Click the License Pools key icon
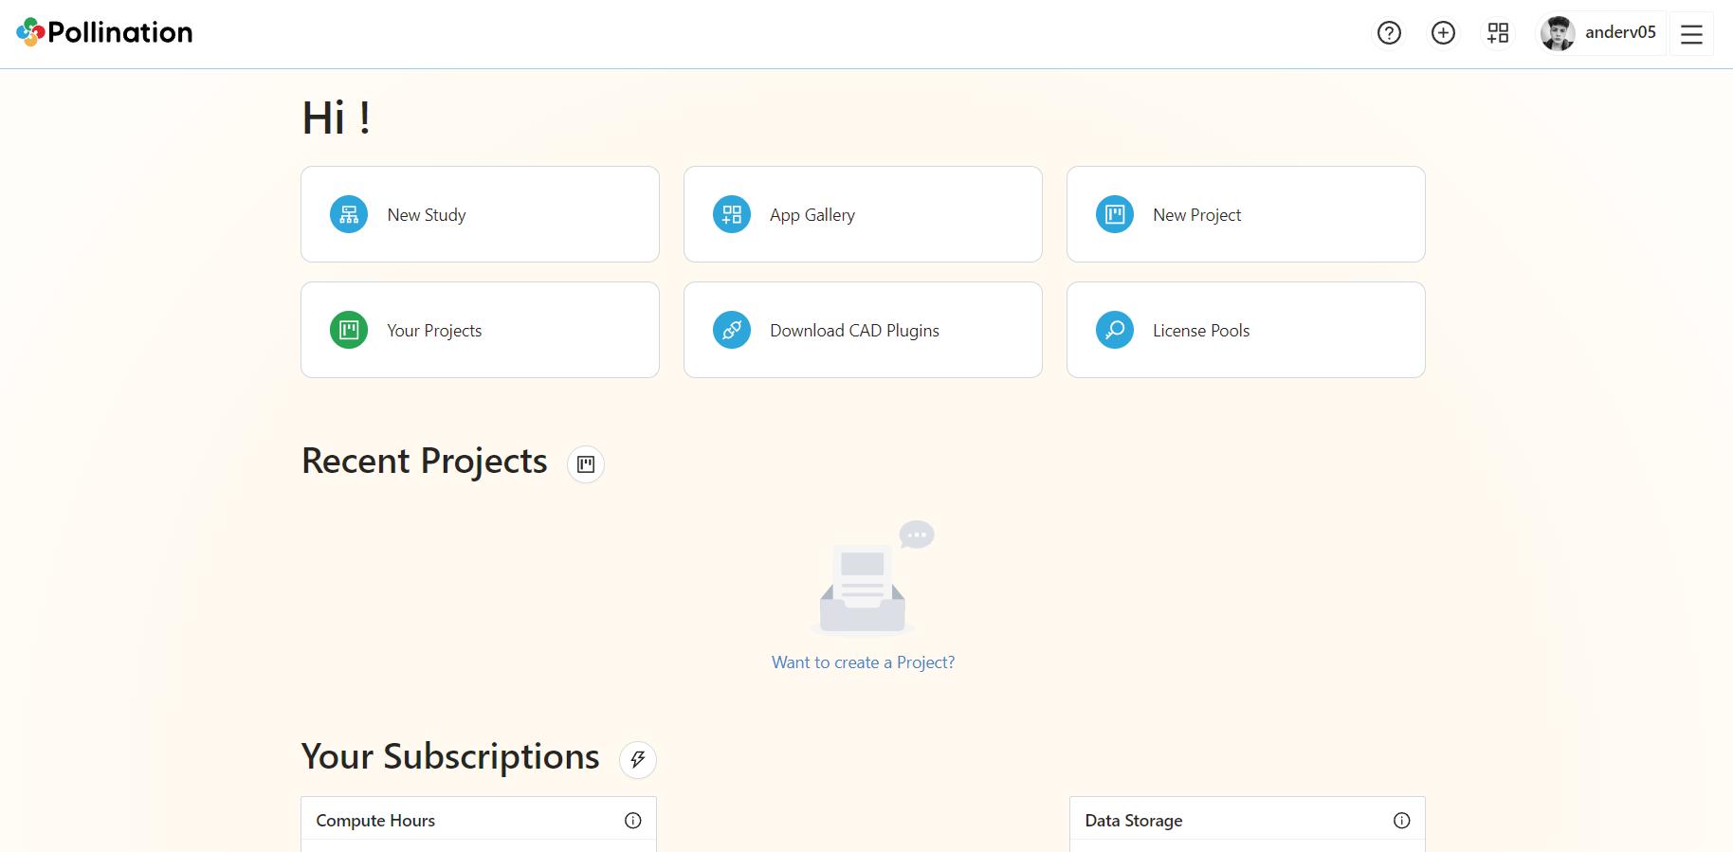This screenshot has width=1733, height=852. 1115,330
